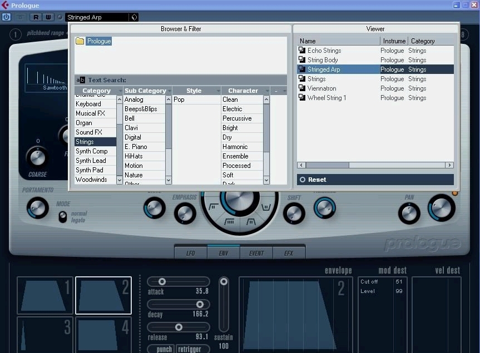Viewport: 480px width, 353px height.
Task: Select Beeps&Blips sub category
Action: (144, 109)
